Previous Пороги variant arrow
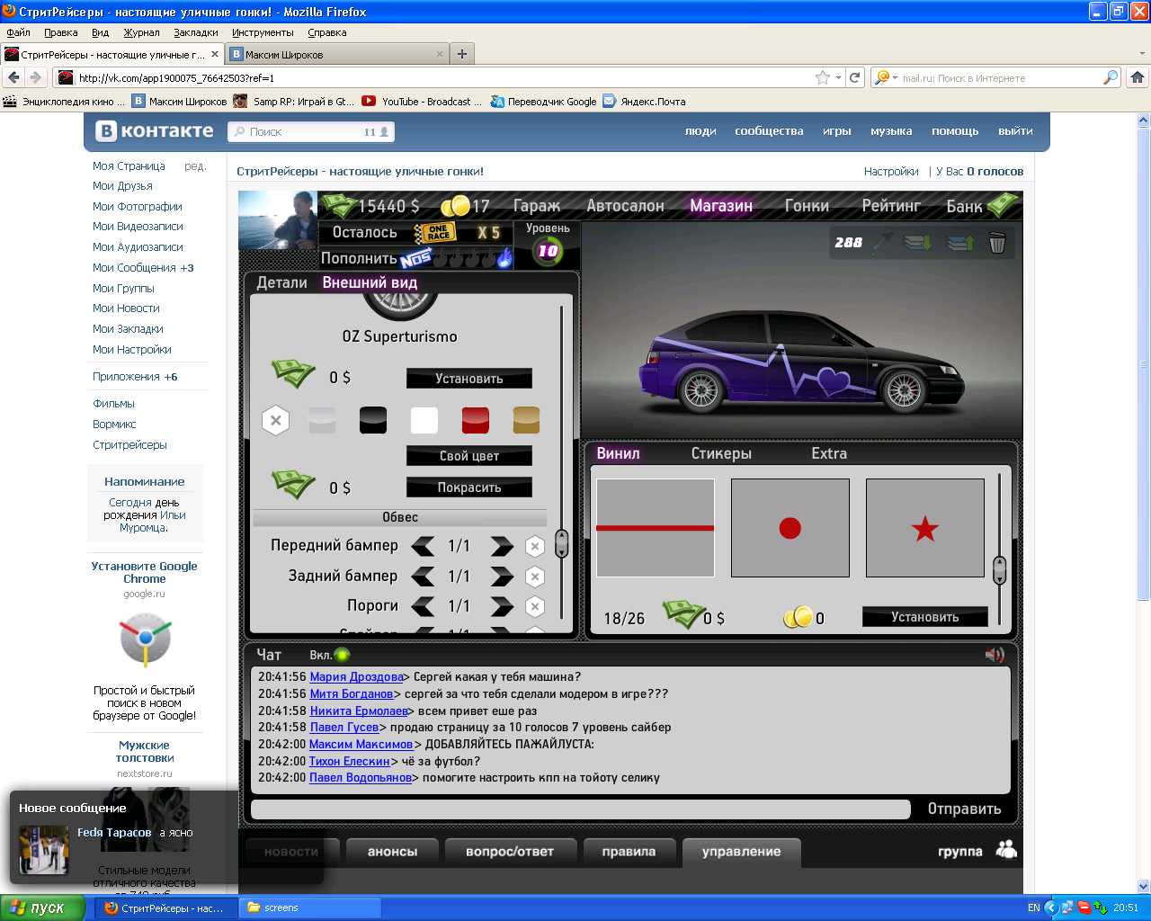This screenshot has height=921, width=1151. pos(423,606)
